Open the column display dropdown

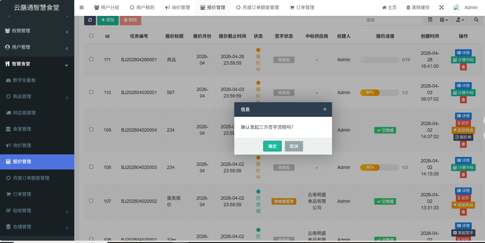(x=444, y=20)
